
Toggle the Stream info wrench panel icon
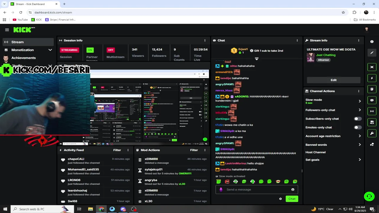click(x=372, y=133)
